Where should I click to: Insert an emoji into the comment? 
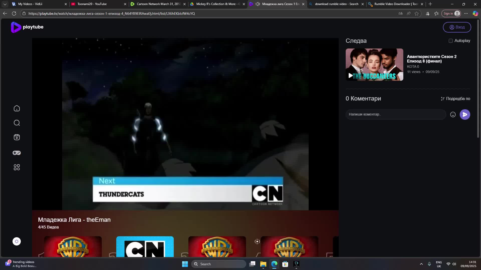point(453,114)
